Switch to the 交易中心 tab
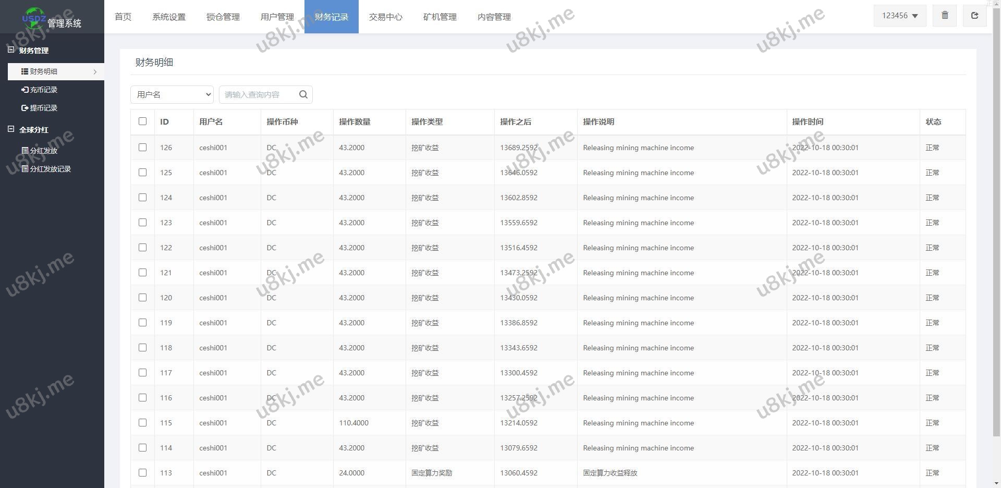 click(385, 17)
